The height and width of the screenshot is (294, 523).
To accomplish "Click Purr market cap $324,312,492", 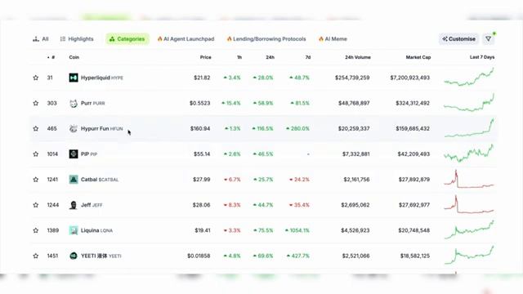I will (x=413, y=103).
